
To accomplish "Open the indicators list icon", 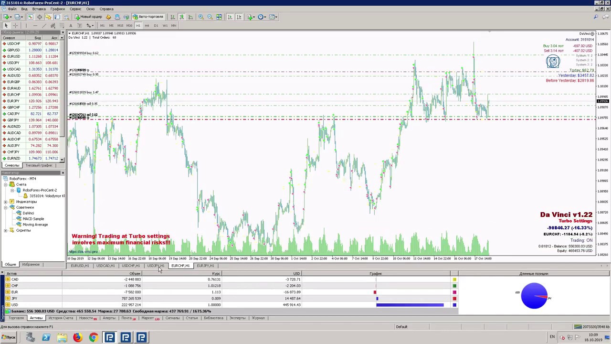I will (250, 17).
